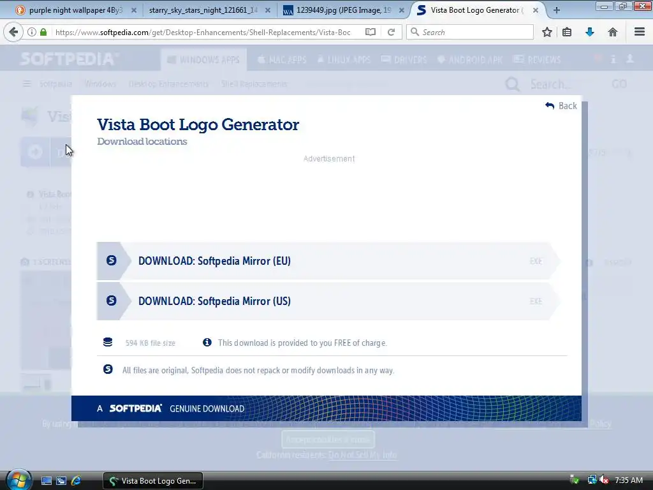Click the Switch between windows icon

tap(61, 480)
